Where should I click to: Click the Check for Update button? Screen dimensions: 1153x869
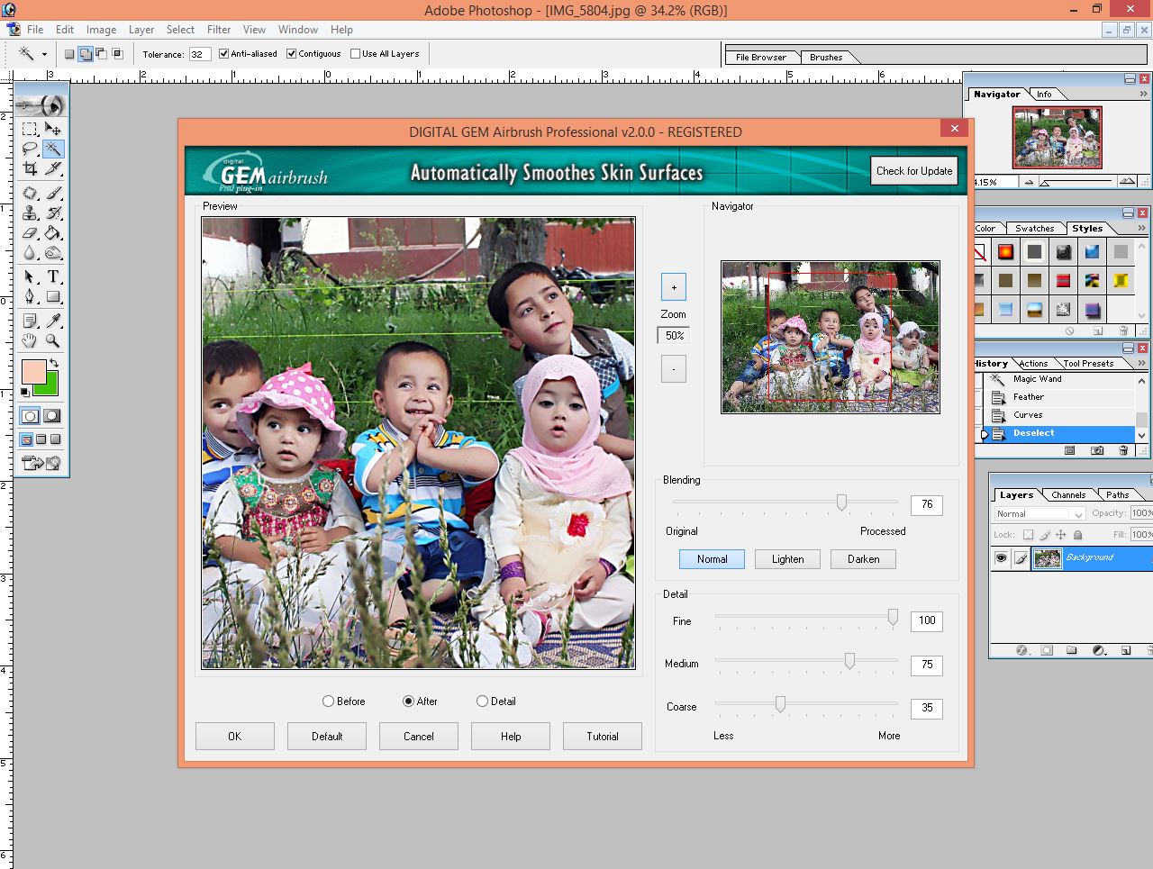coord(913,171)
